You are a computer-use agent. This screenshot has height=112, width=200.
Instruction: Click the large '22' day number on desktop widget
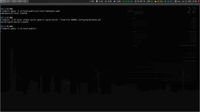pos(192,10)
